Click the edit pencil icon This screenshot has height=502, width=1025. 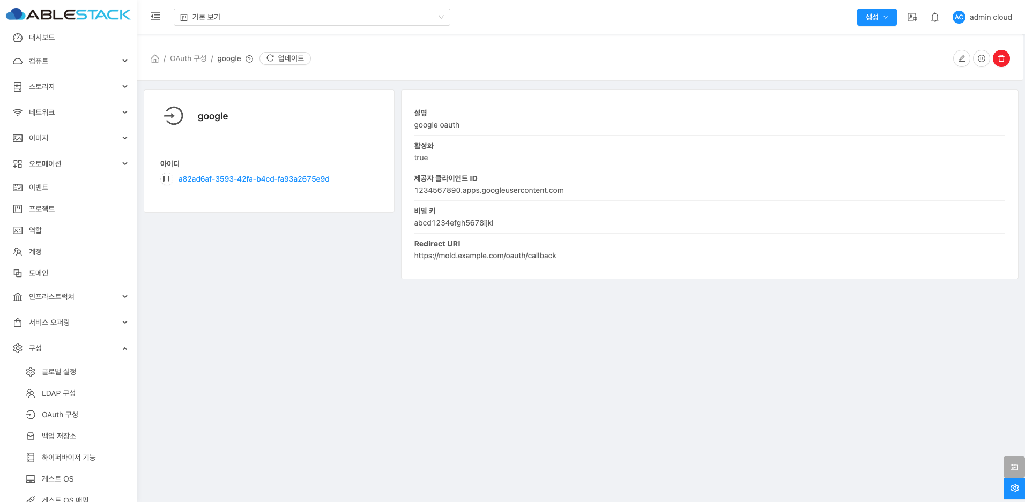pyautogui.click(x=962, y=58)
